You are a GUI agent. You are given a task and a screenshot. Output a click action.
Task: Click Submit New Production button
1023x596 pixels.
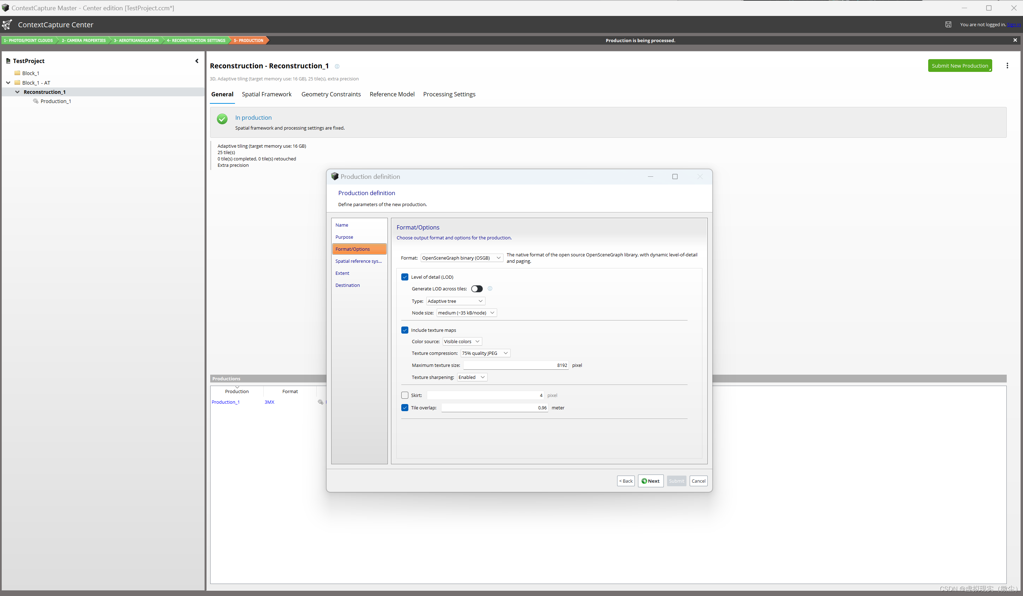960,66
